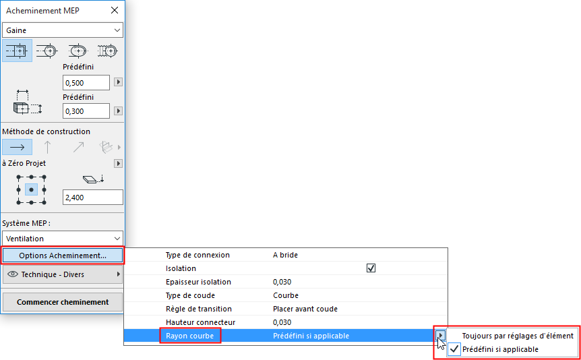Select bottom-middle anchor point of reference grid
581x360 pixels.
[32, 202]
